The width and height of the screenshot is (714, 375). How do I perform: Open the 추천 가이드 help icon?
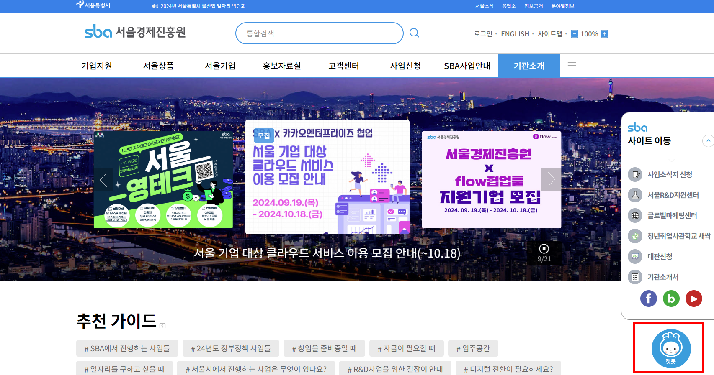click(162, 326)
